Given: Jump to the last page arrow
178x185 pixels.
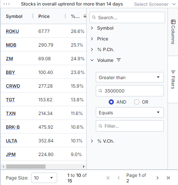Looking at the screenshot, I should point(168,178).
